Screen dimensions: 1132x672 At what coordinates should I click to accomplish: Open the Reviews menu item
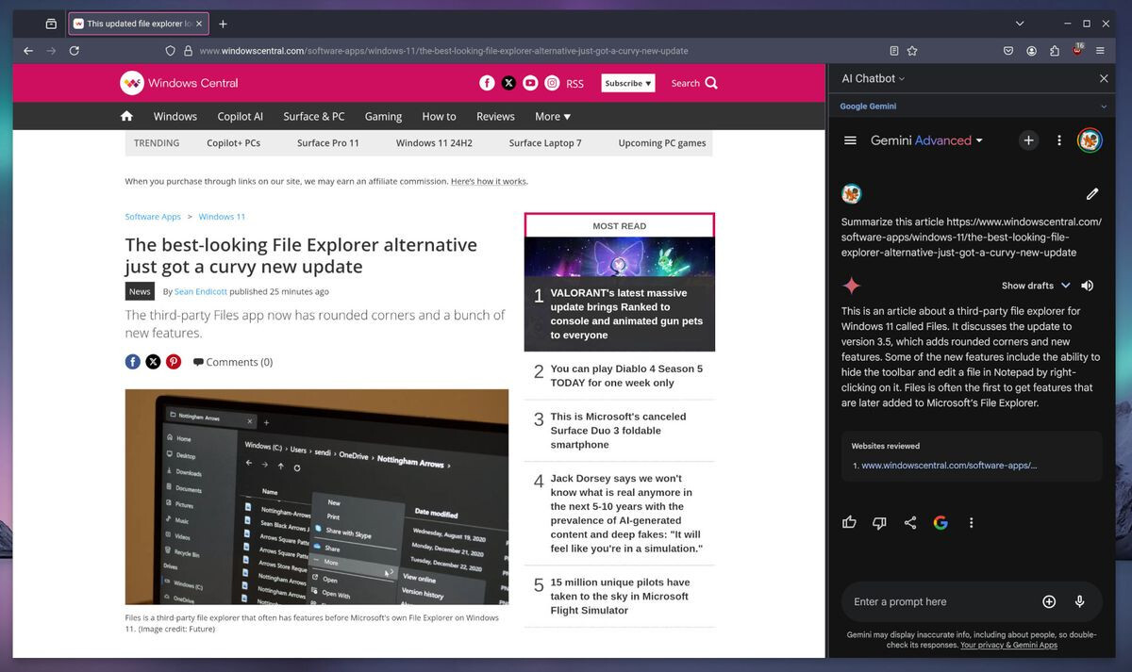[x=494, y=116]
